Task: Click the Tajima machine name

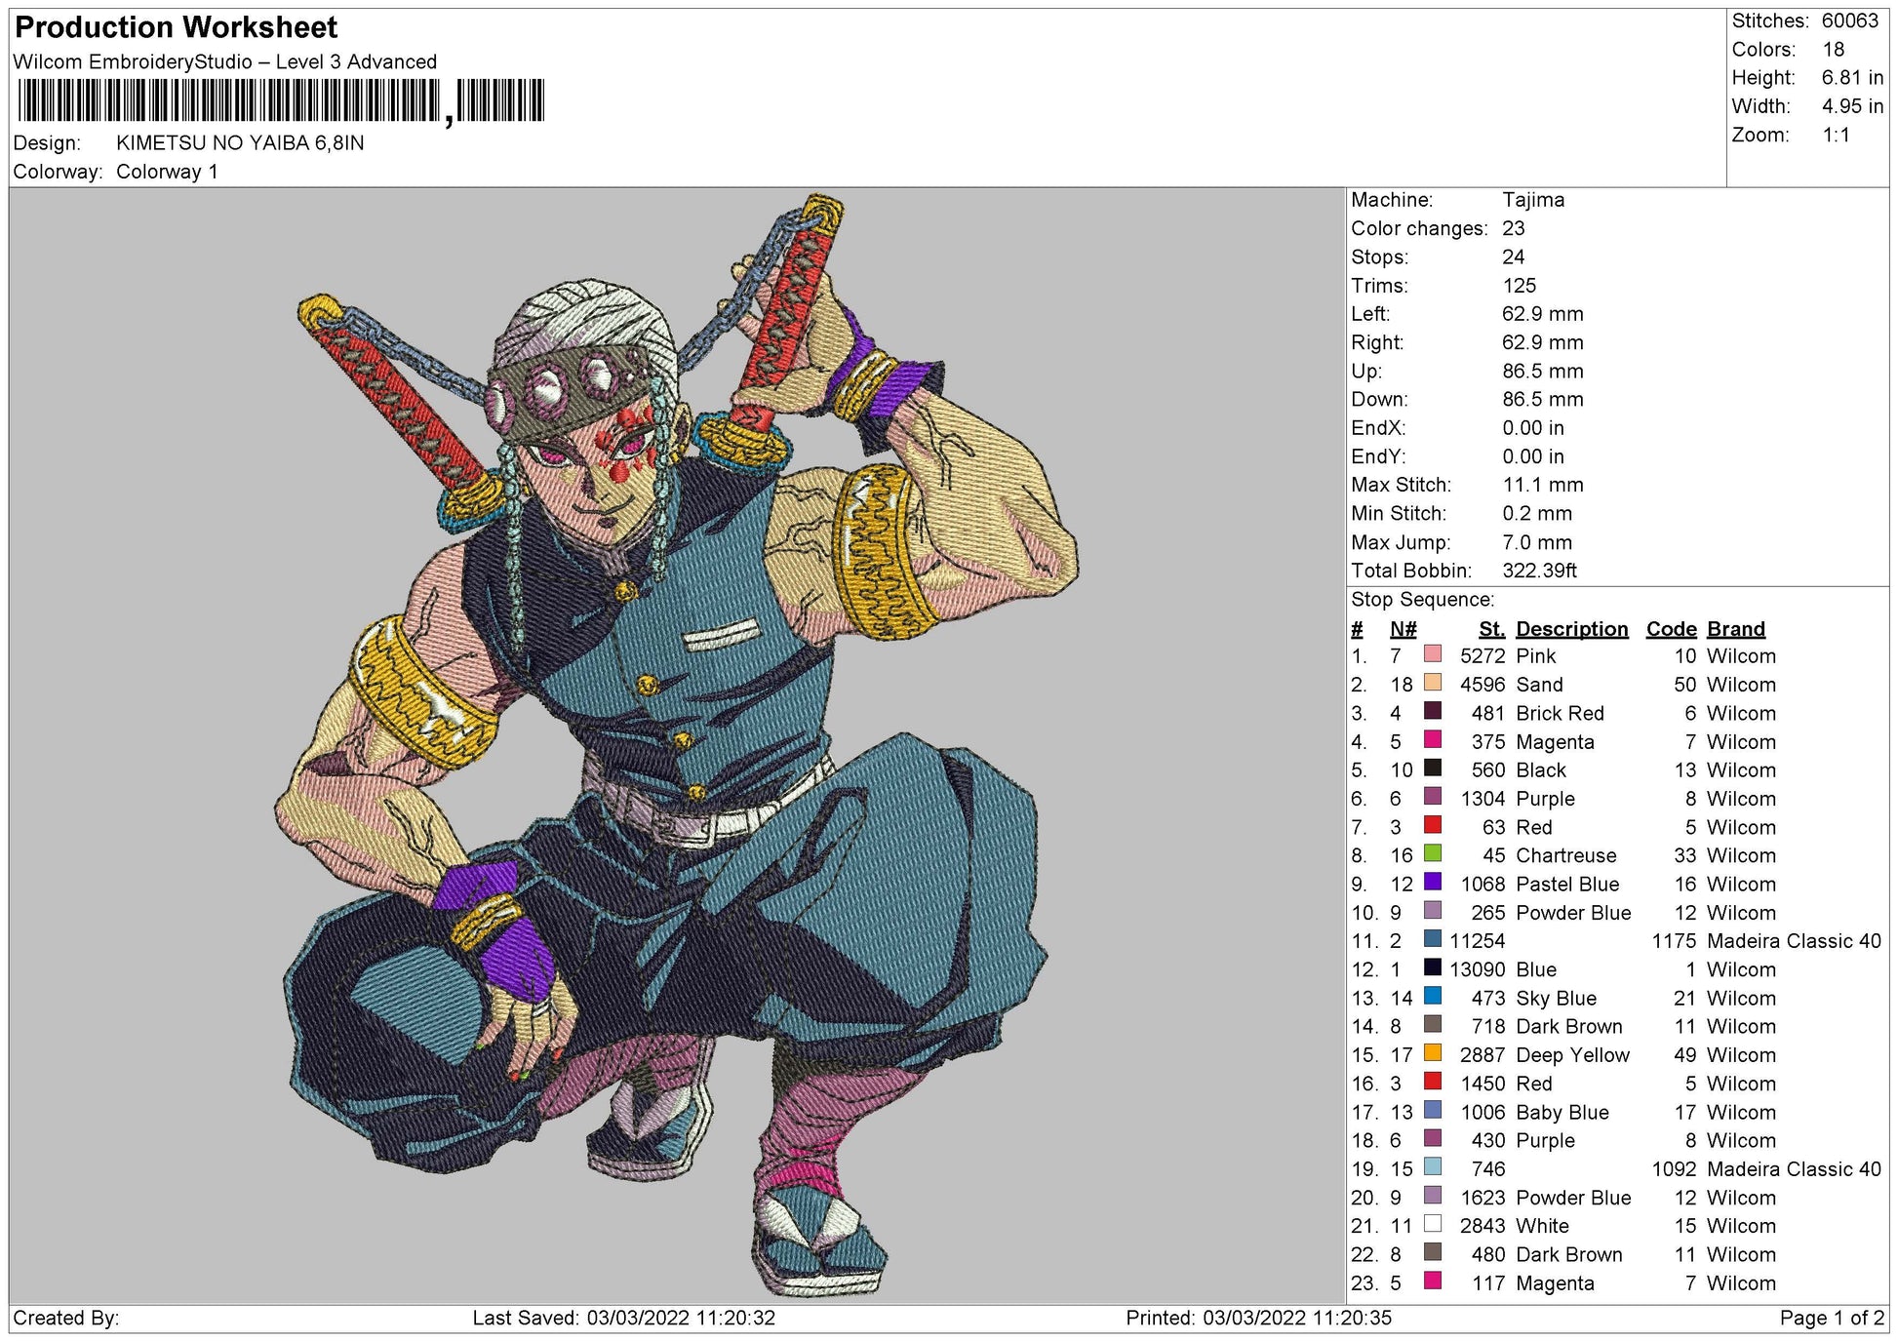Action: tap(1532, 200)
